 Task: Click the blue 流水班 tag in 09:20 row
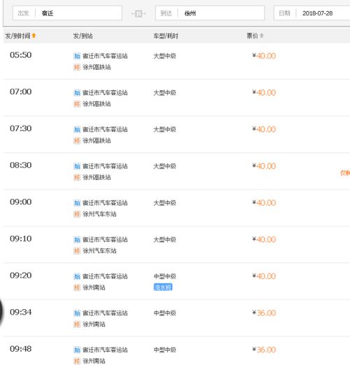tap(163, 287)
